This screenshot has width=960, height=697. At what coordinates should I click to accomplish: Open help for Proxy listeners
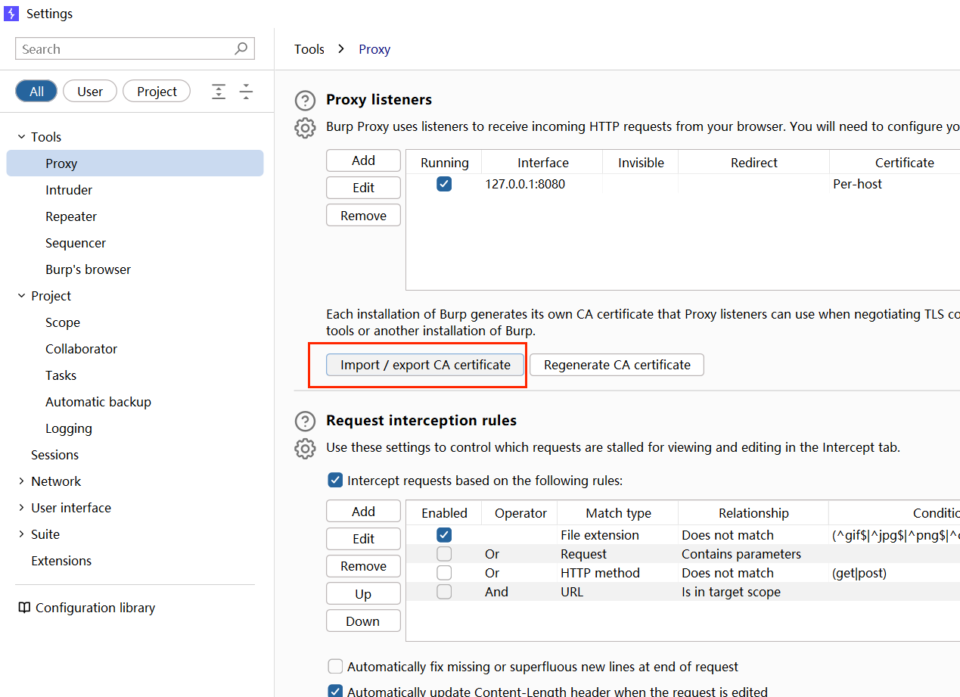(305, 100)
